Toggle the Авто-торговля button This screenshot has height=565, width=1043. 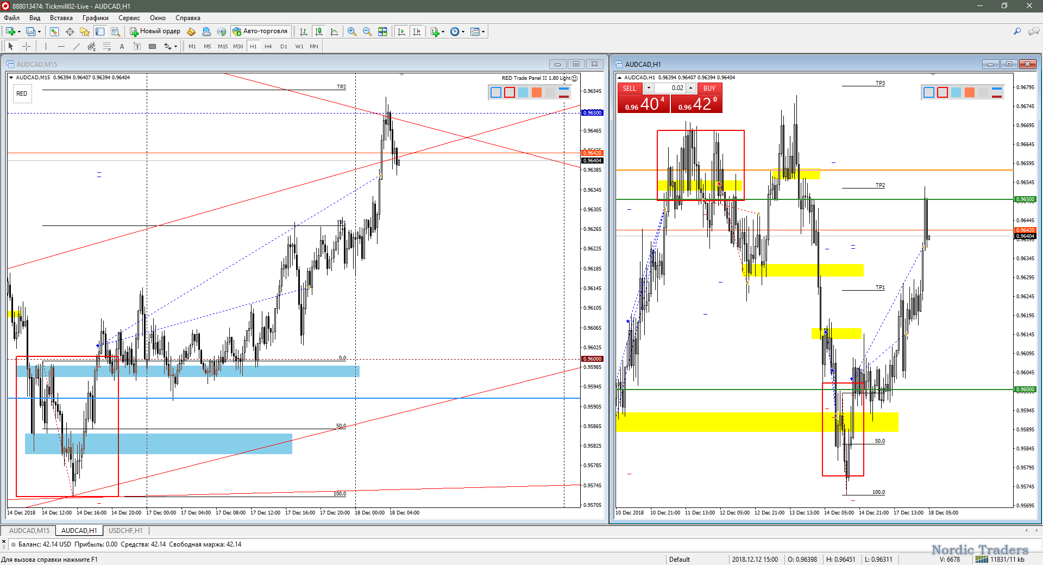[x=260, y=32]
